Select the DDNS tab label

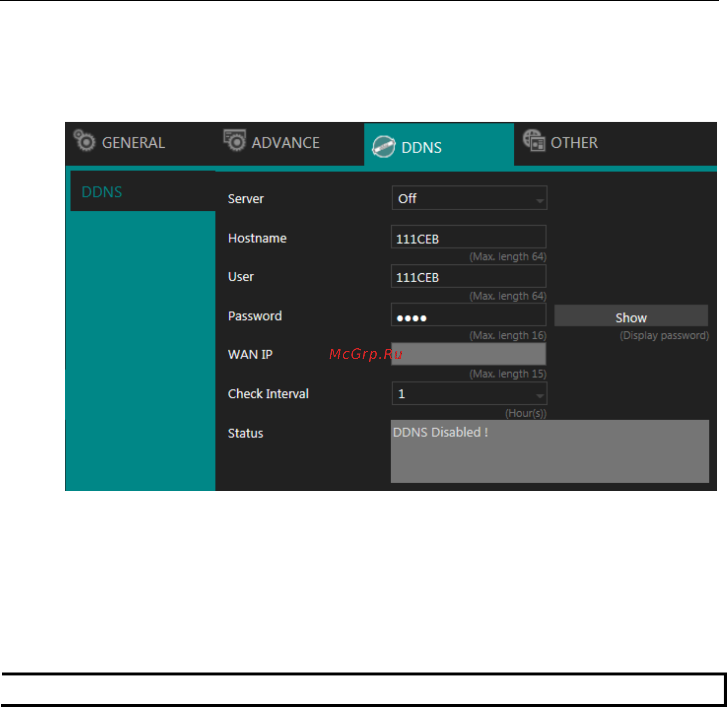click(x=421, y=148)
